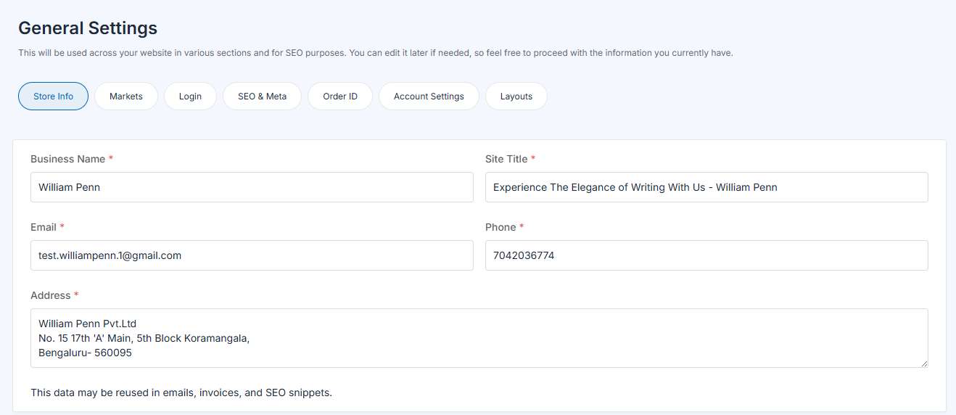Select the Login tab
Screen dimensions: 956x415
pyautogui.click(x=190, y=96)
